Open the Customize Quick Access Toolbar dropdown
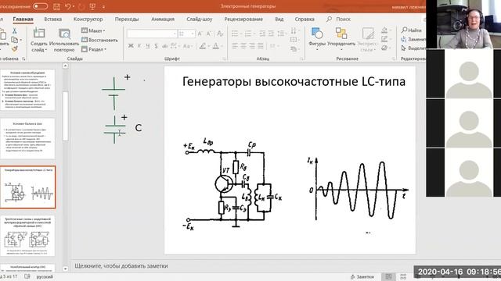Screen dimensions: 501x281 point(103,7)
